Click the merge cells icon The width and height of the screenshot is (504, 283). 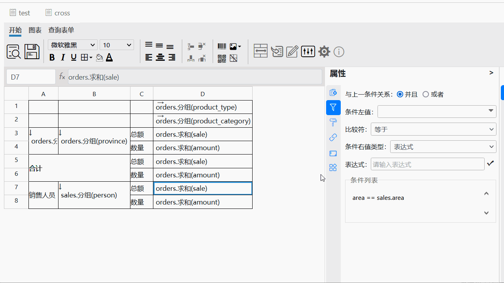click(x=260, y=51)
